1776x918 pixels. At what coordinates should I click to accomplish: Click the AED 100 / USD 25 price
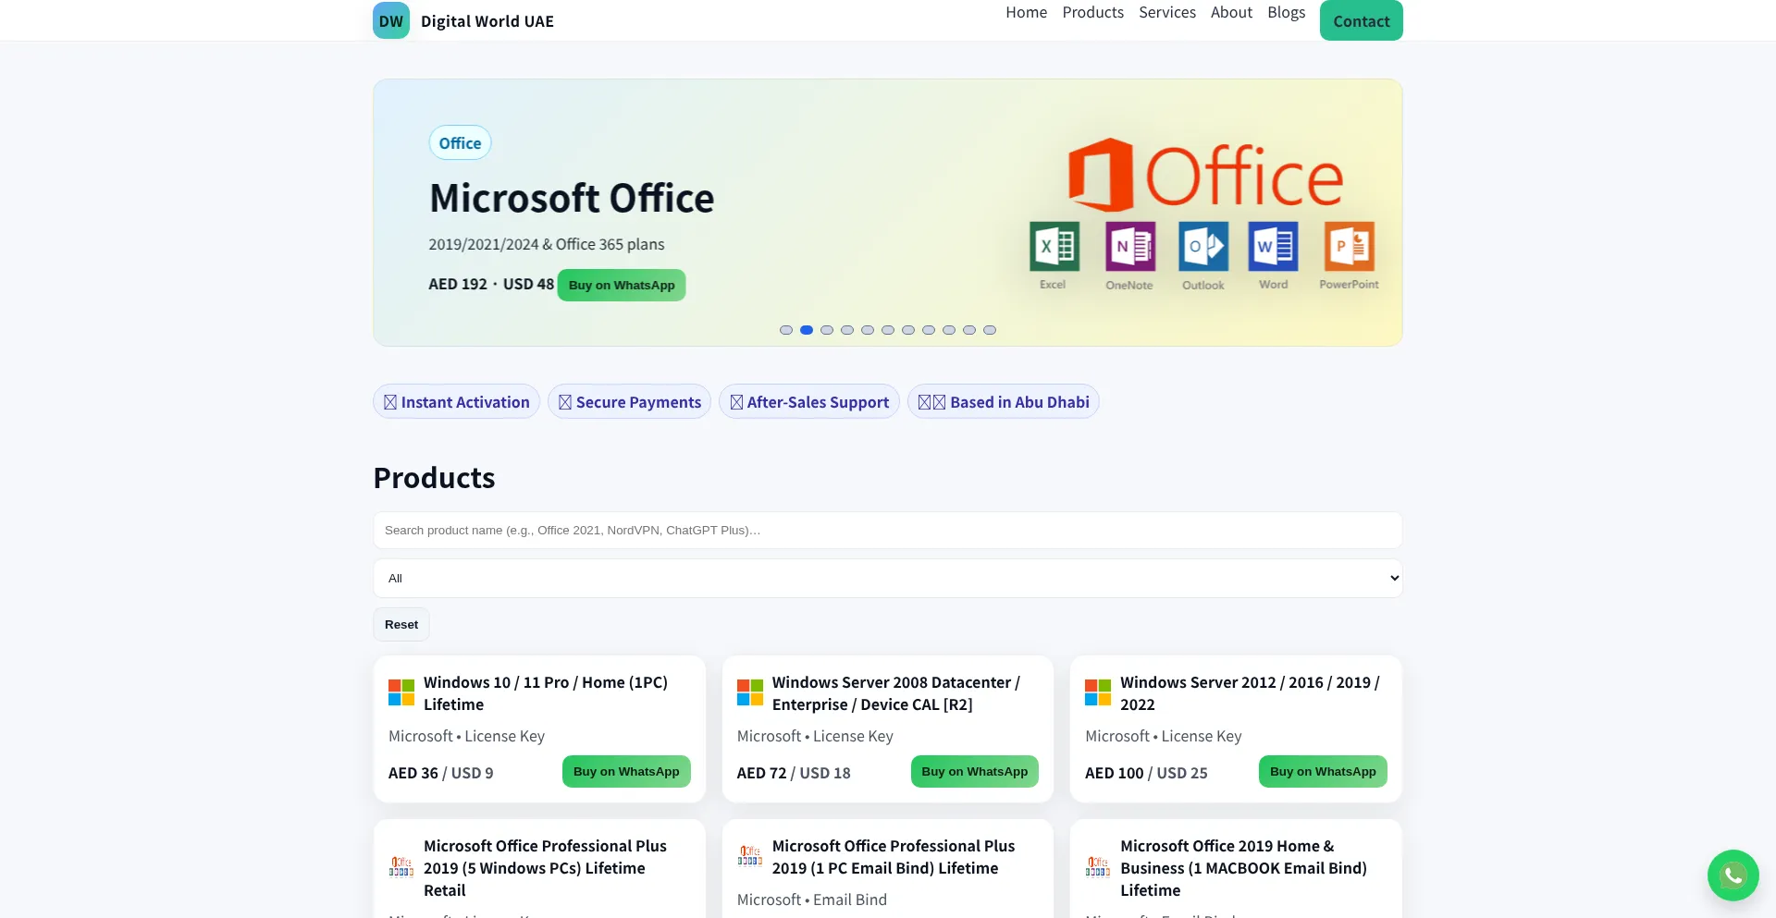tap(1147, 773)
